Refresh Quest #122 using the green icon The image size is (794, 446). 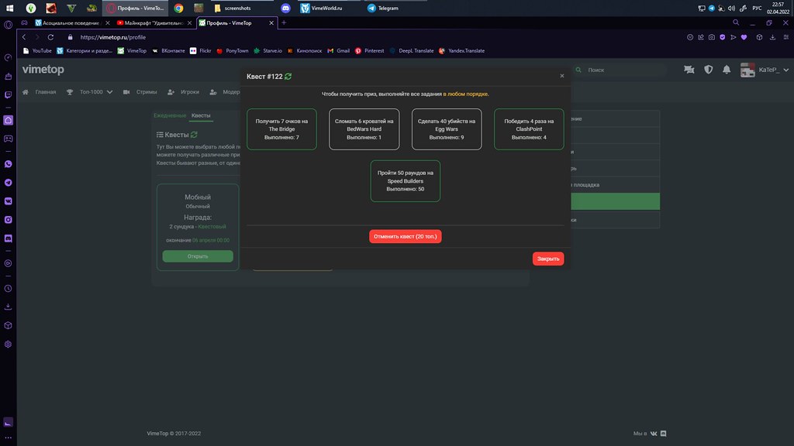point(288,77)
